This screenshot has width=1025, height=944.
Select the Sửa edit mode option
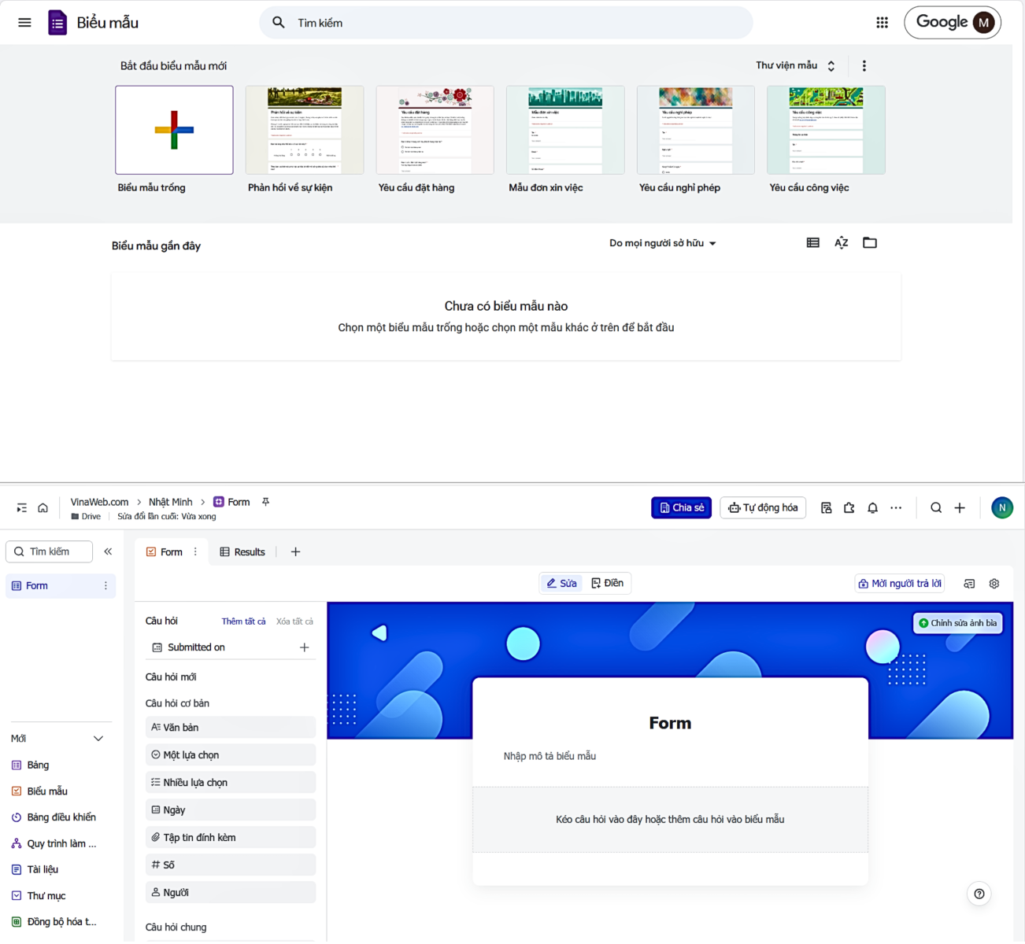coord(561,583)
